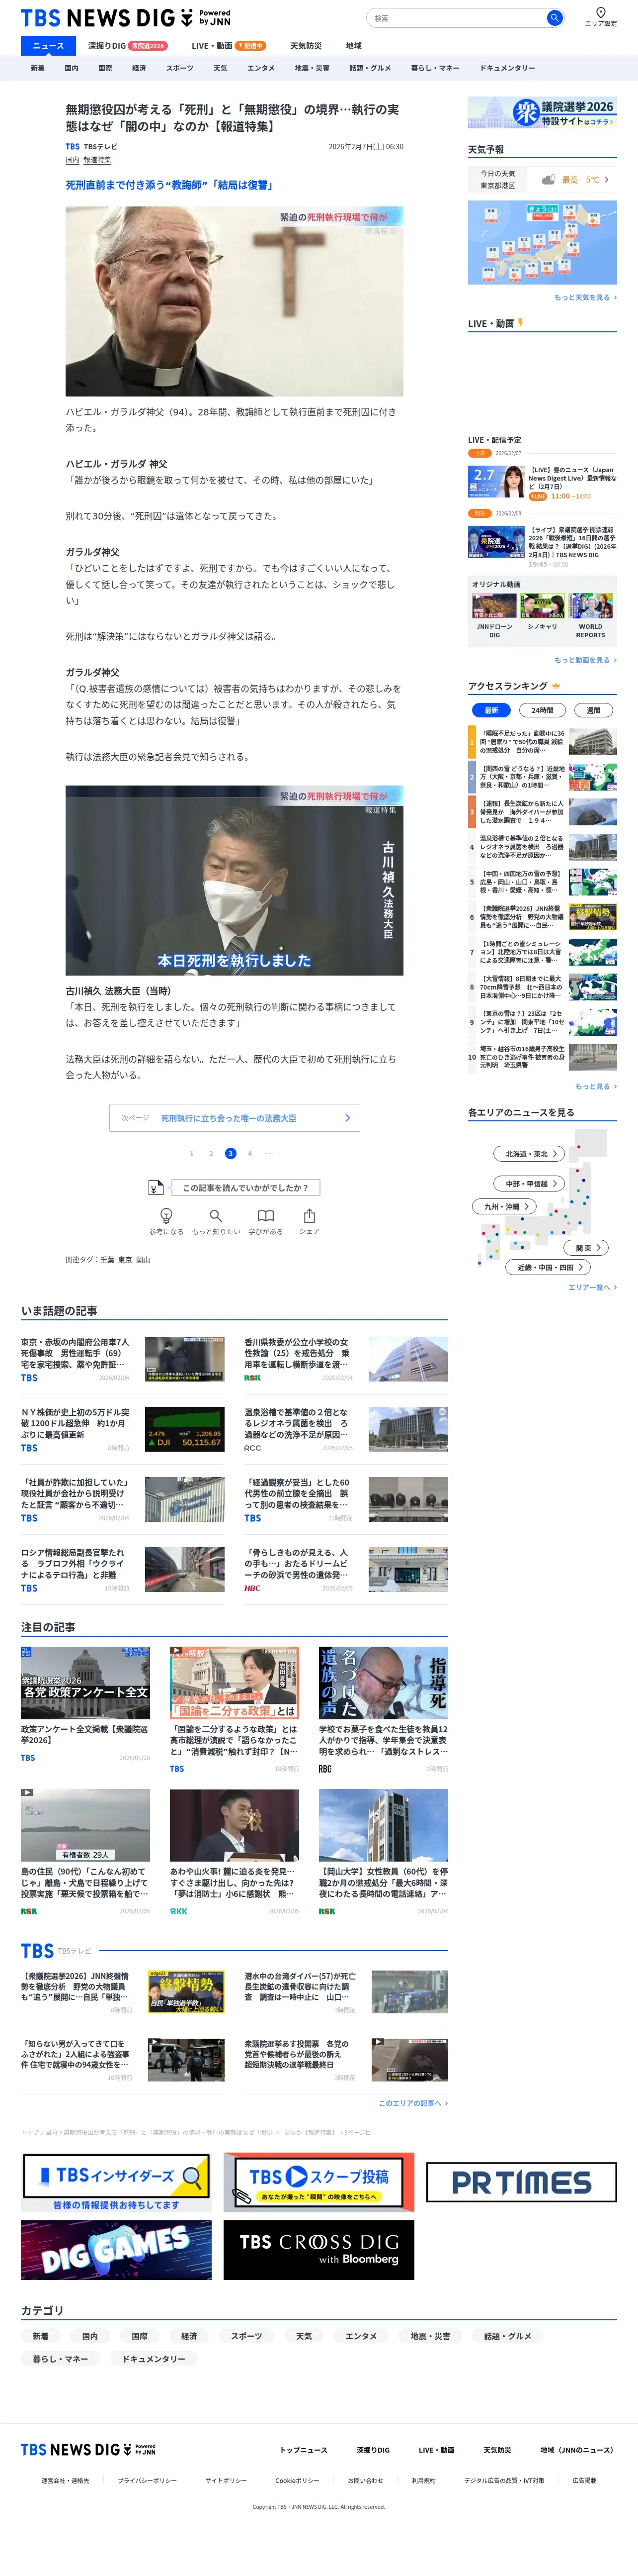
Task: Click the 衆院選2026 badge by 深掘りDIG
Action: [148, 46]
